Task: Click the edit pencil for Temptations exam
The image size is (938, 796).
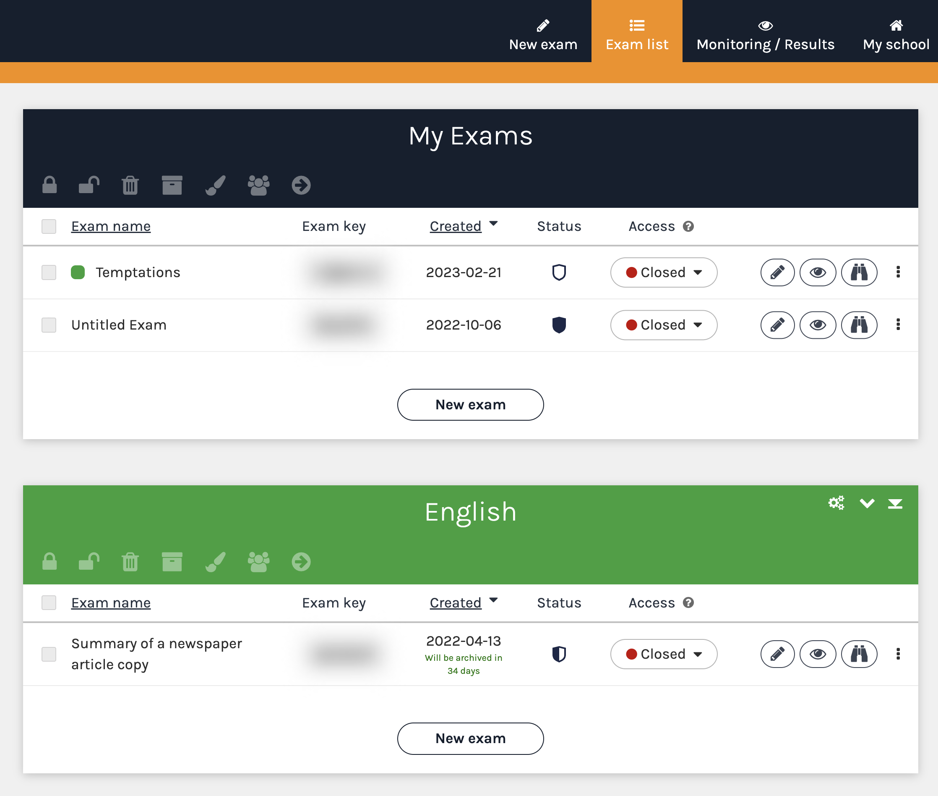Action: [777, 272]
